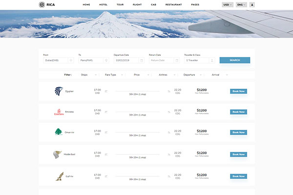Open the USD currency dropdown
The image size is (293, 195).
click(228, 5)
